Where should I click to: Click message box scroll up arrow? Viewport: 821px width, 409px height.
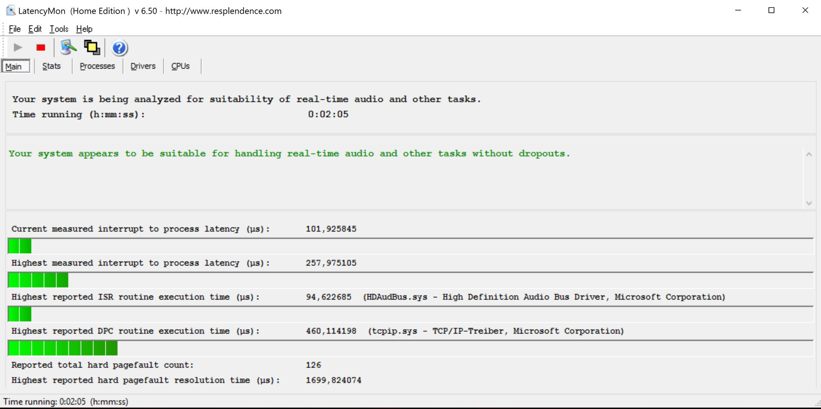click(x=809, y=154)
